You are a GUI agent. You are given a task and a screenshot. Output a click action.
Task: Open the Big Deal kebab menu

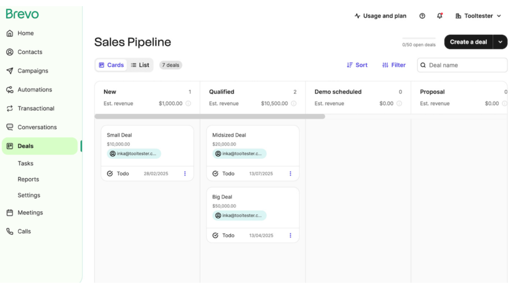(x=290, y=235)
